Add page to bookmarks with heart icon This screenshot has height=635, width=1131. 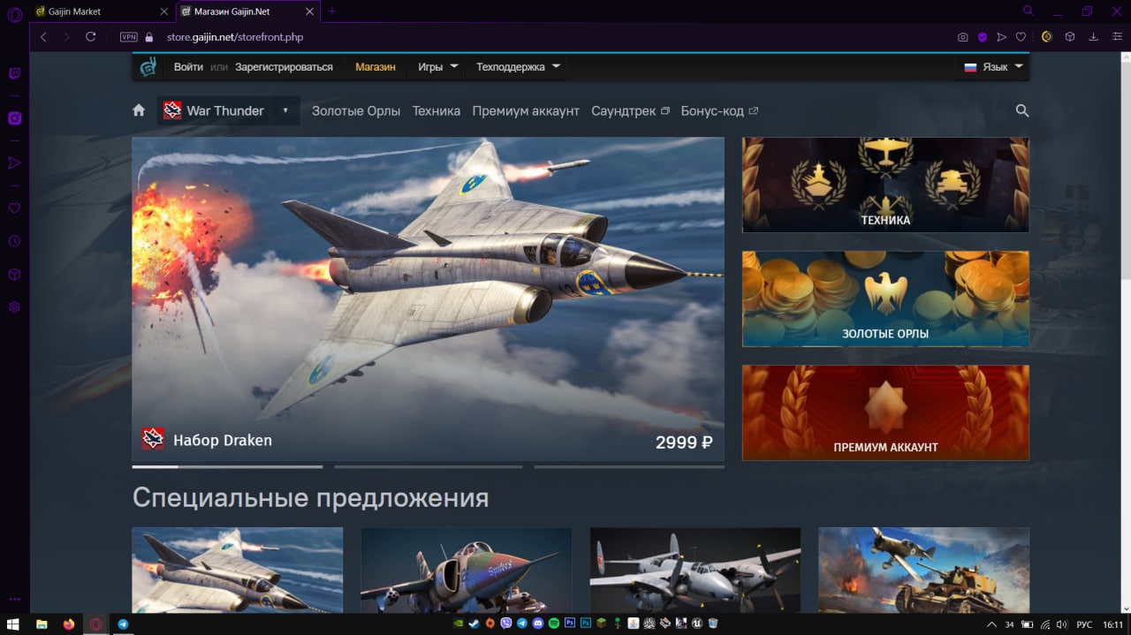coord(1021,37)
